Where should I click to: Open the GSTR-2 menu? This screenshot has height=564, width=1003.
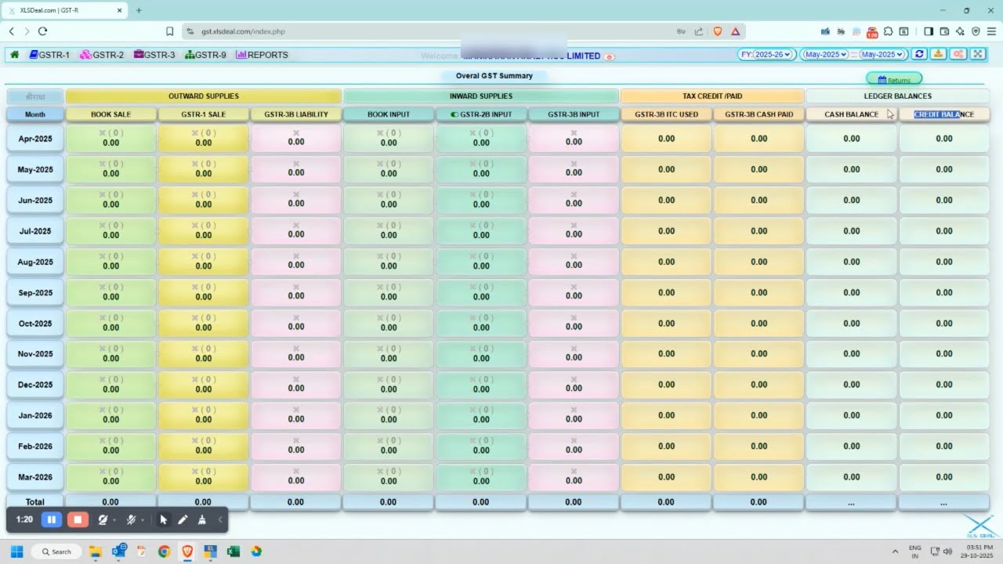[102, 55]
